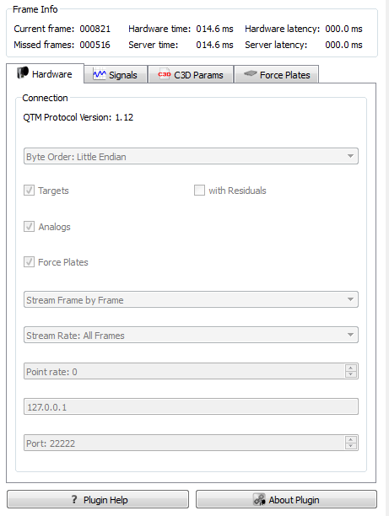
Task: Open the Plugin Help button
Action: pos(98,499)
